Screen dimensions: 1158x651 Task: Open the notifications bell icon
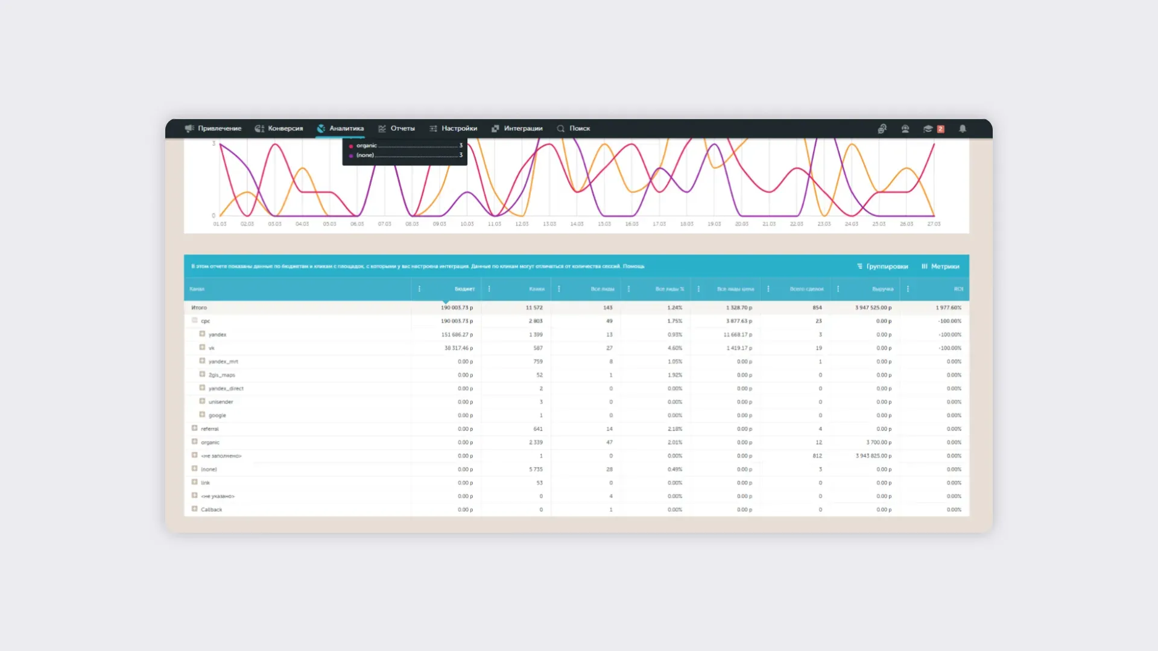(x=963, y=128)
